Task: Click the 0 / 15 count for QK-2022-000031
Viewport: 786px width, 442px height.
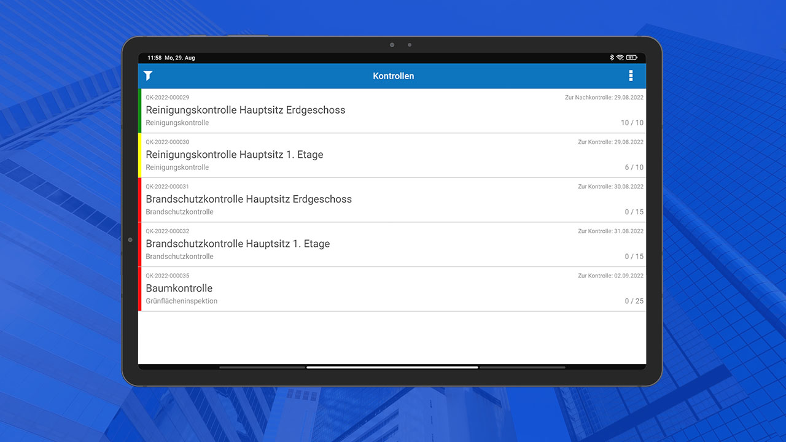Action: click(x=634, y=212)
